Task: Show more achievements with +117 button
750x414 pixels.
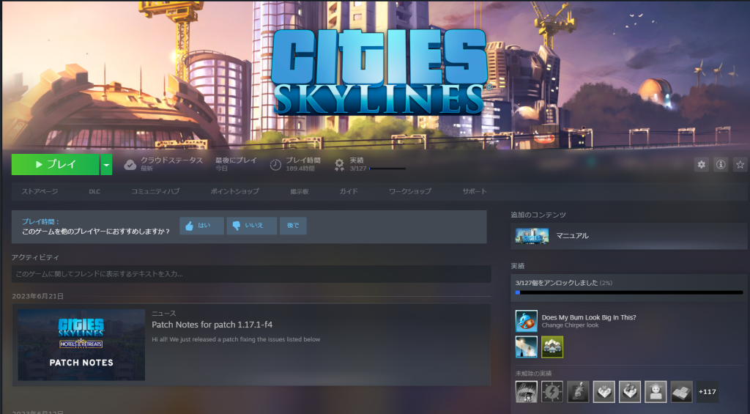Action: (707, 391)
